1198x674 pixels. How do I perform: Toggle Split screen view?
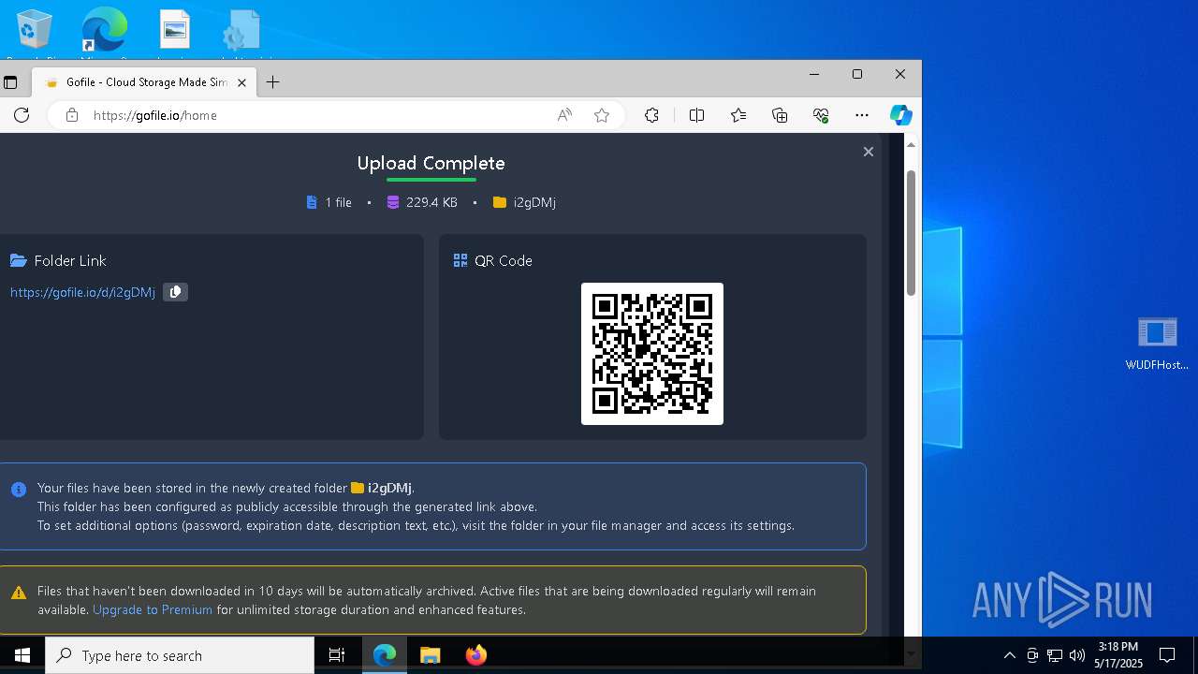pyautogui.click(x=696, y=115)
